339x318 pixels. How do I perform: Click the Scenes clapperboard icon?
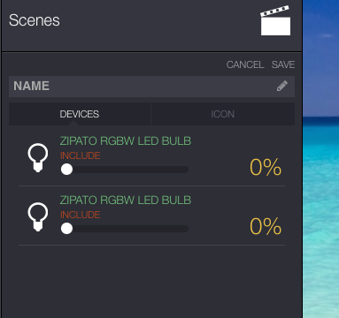pos(275,20)
